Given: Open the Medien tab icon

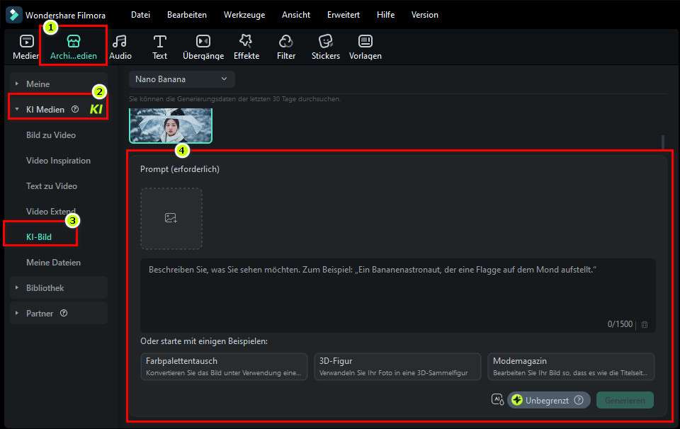Looking at the screenshot, I should point(25,42).
